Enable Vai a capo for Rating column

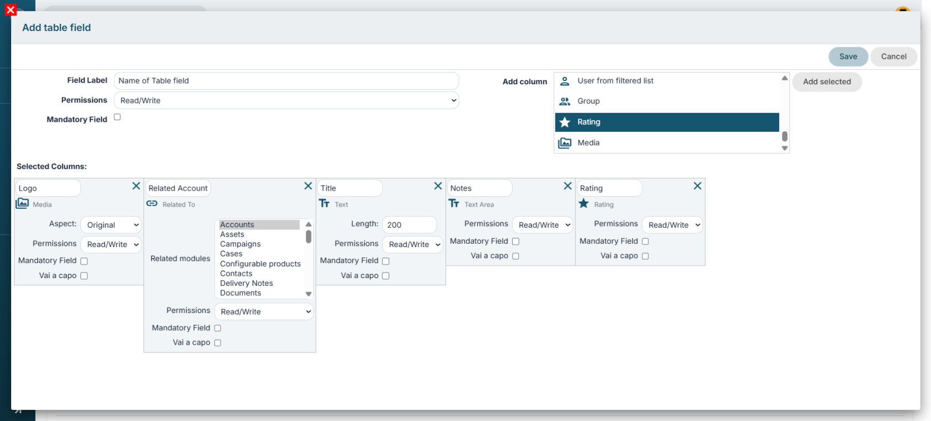[x=645, y=256]
